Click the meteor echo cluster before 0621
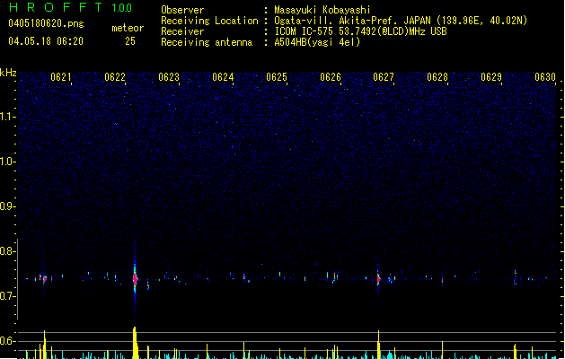 44,279
